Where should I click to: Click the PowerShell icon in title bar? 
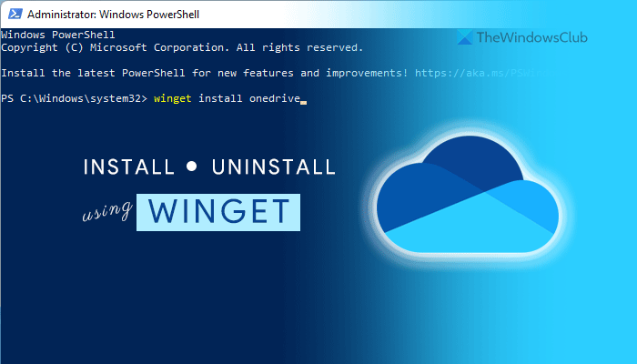pos(15,15)
